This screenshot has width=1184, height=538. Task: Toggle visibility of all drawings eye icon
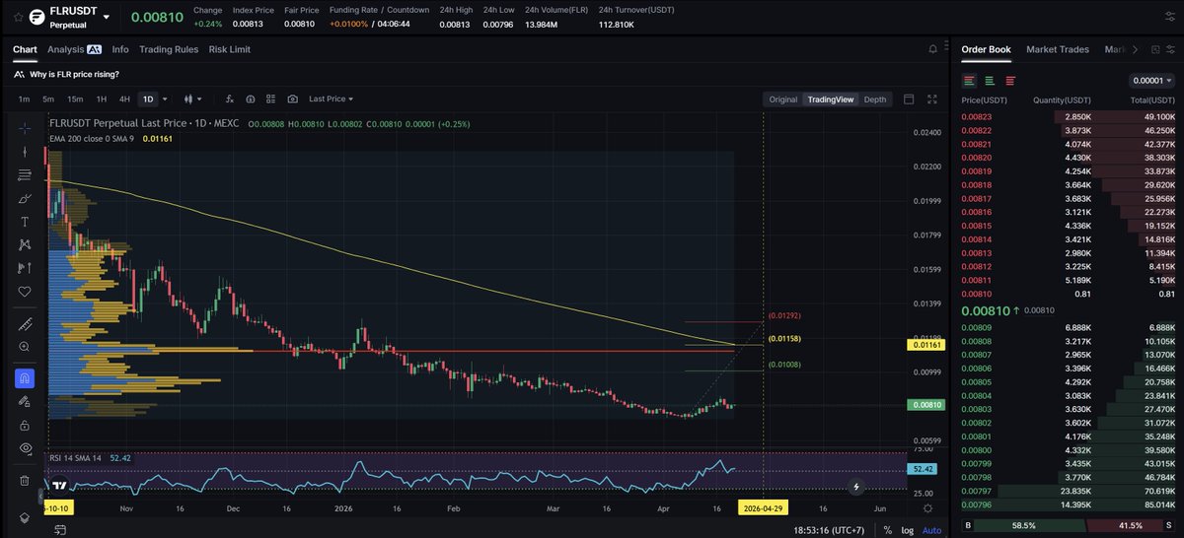25,447
